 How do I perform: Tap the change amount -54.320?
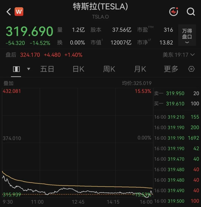click(15, 43)
